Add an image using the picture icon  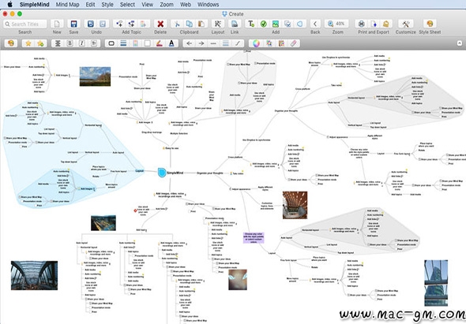coord(276,24)
